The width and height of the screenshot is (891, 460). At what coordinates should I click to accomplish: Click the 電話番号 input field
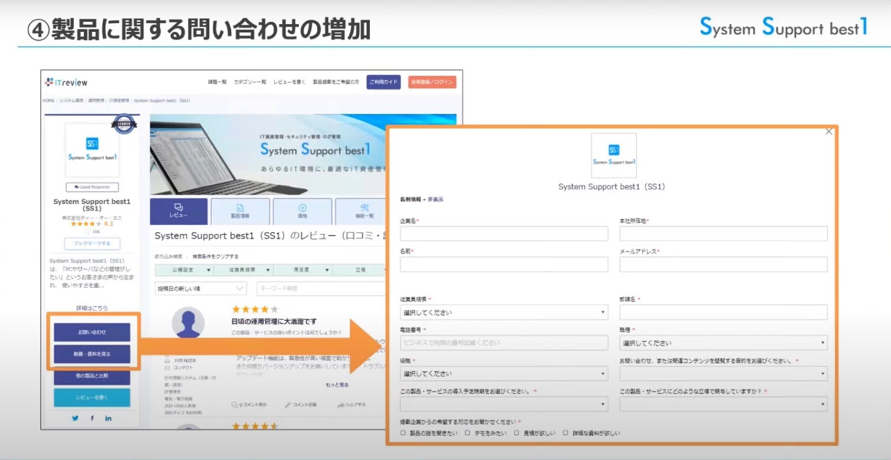[x=504, y=343]
